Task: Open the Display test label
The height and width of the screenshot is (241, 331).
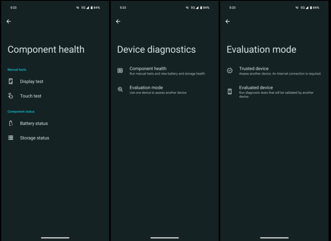Action: coord(32,82)
